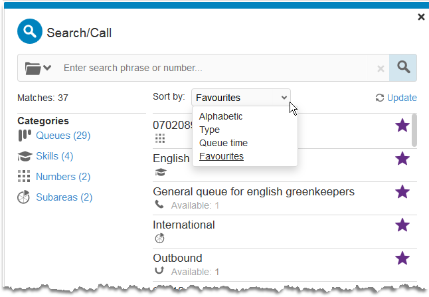The height and width of the screenshot is (297, 429).
Task: Click the Subareas pie icon
Action: tap(23, 197)
